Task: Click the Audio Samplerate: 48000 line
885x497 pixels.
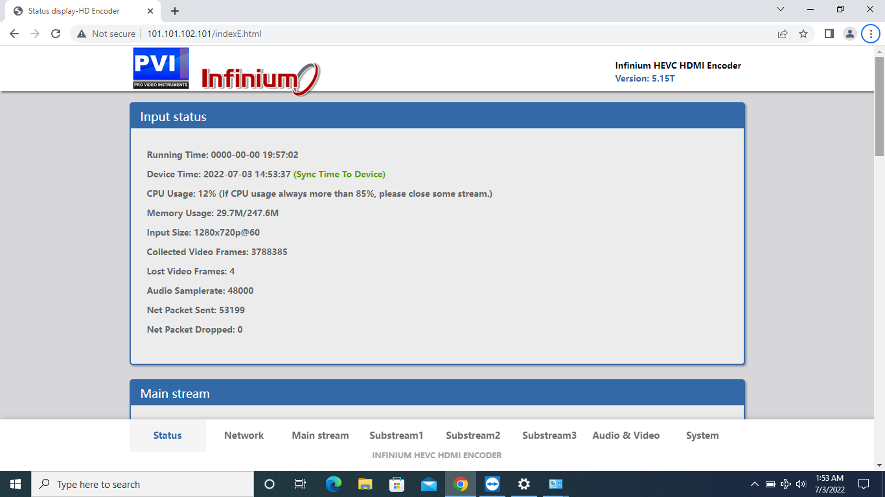Action: 200,291
